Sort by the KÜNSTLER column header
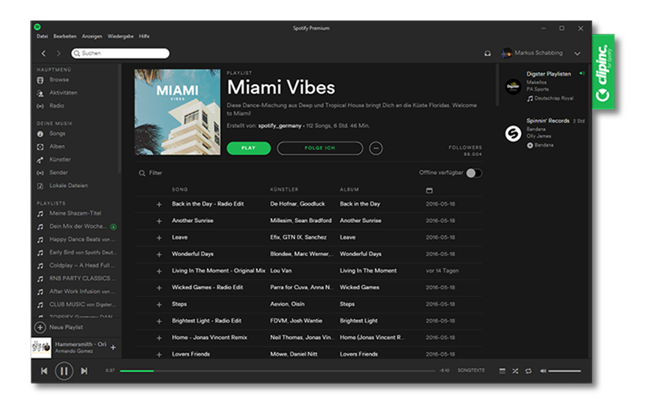648x402 pixels. (284, 189)
